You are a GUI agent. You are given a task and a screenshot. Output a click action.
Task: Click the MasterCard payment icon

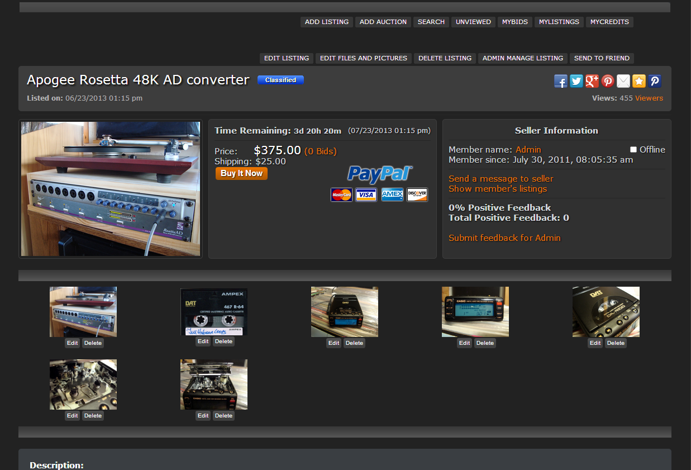click(341, 194)
